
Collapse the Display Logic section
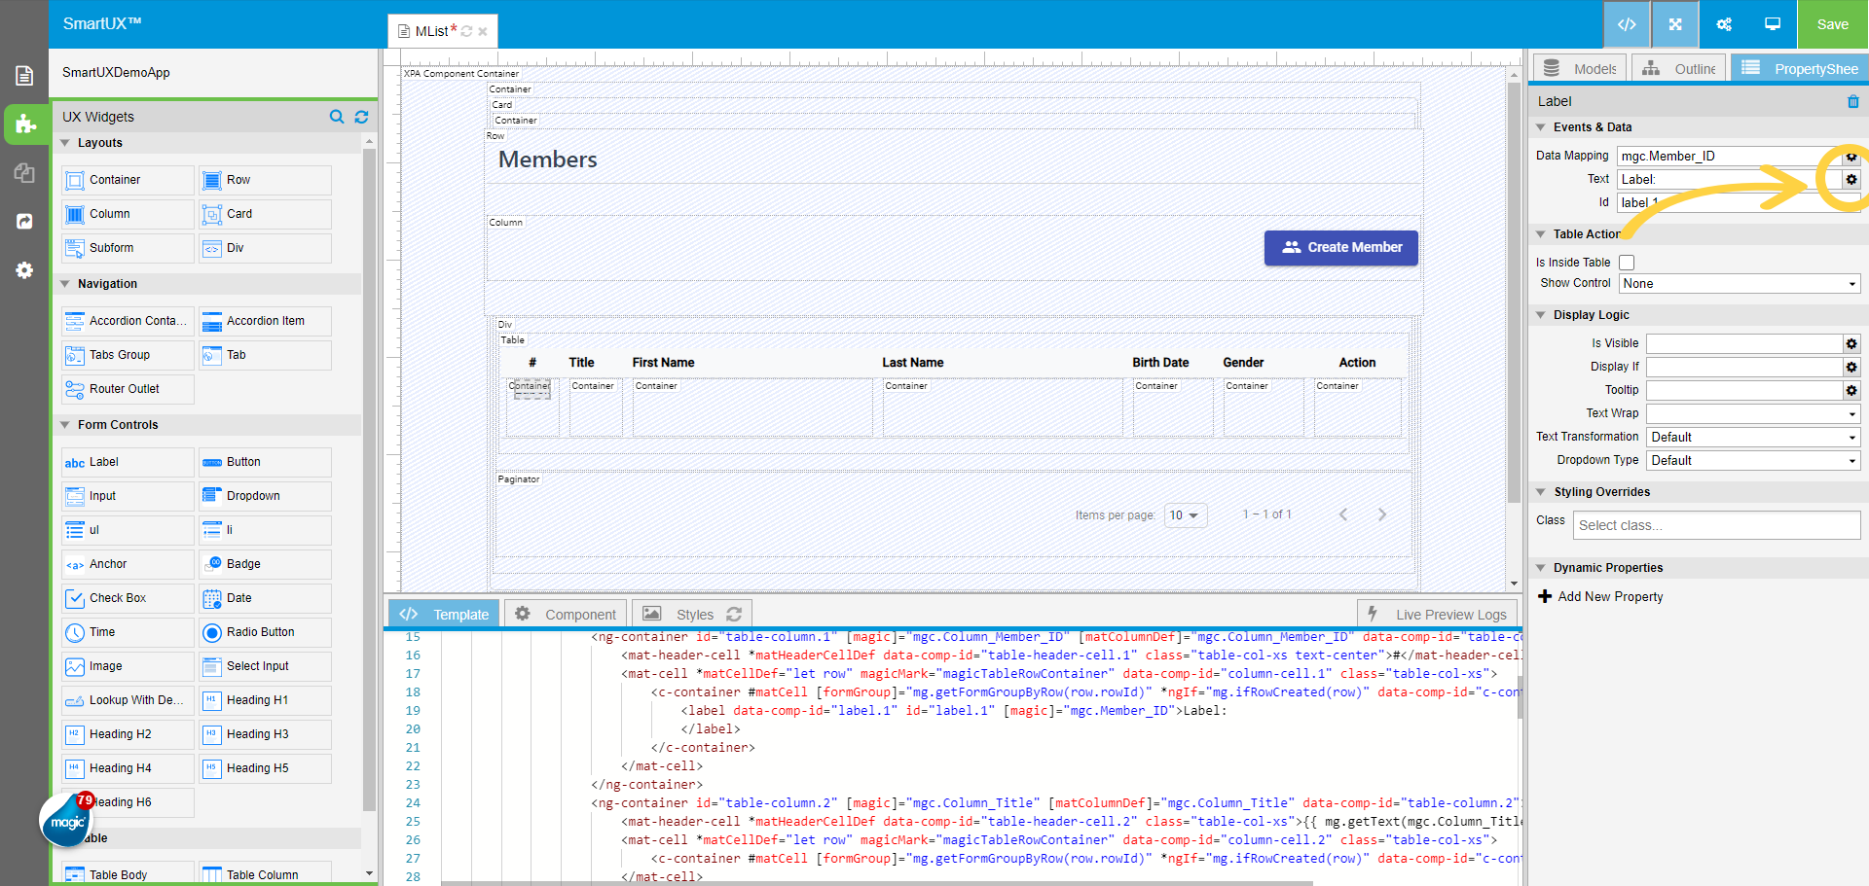click(x=1541, y=314)
